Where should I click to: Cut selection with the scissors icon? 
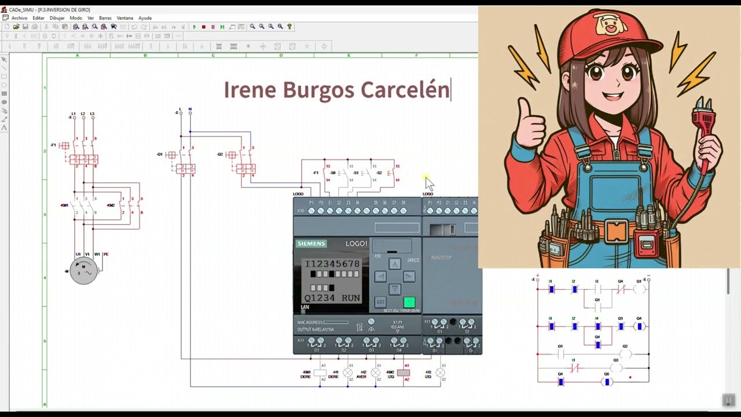[46, 27]
